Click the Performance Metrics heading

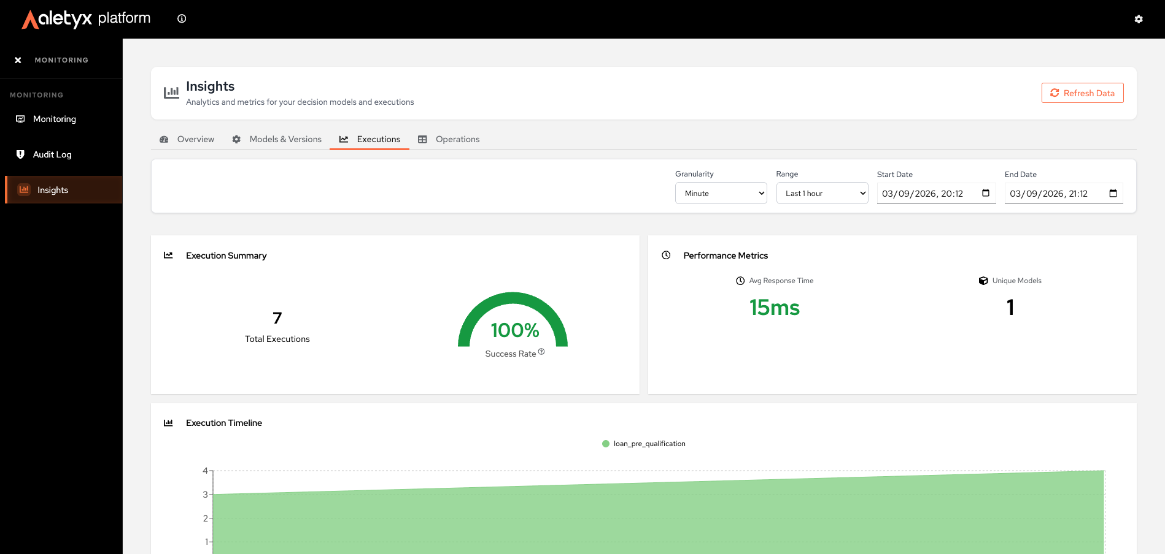click(726, 256)
